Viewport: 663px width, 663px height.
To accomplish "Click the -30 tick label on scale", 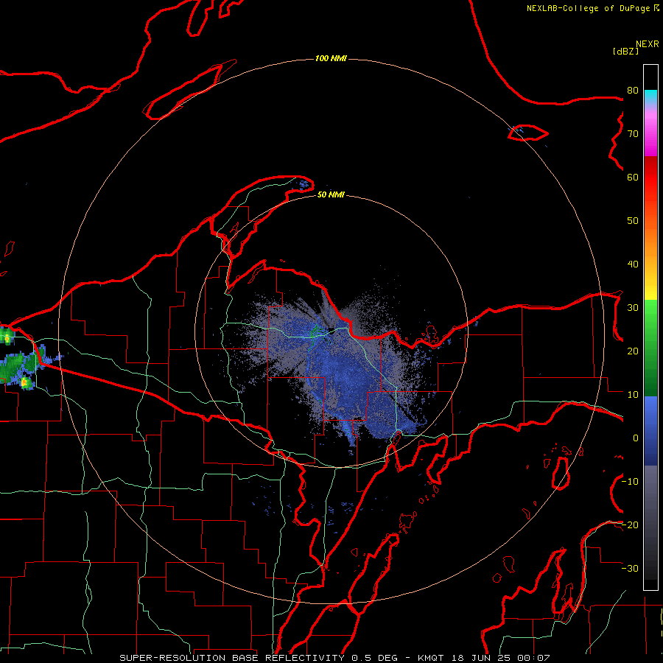I will [630, 569].
